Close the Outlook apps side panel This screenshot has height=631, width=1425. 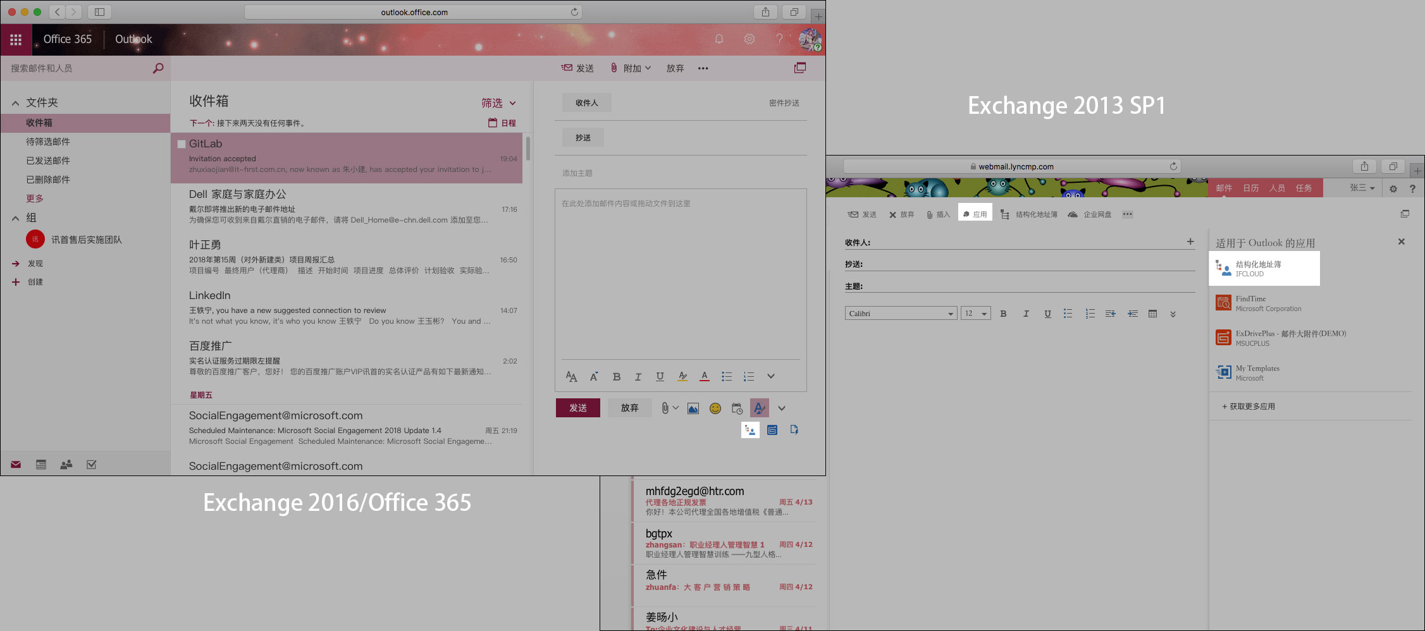tap(1401, 242)
